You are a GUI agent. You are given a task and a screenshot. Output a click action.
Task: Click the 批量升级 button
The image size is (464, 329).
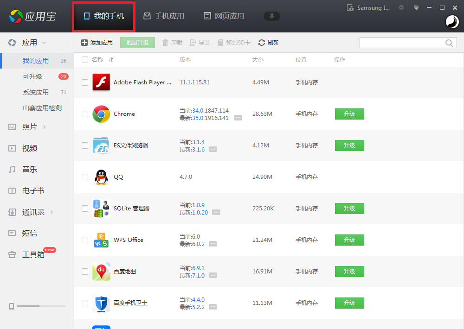(x=137, y=43)
